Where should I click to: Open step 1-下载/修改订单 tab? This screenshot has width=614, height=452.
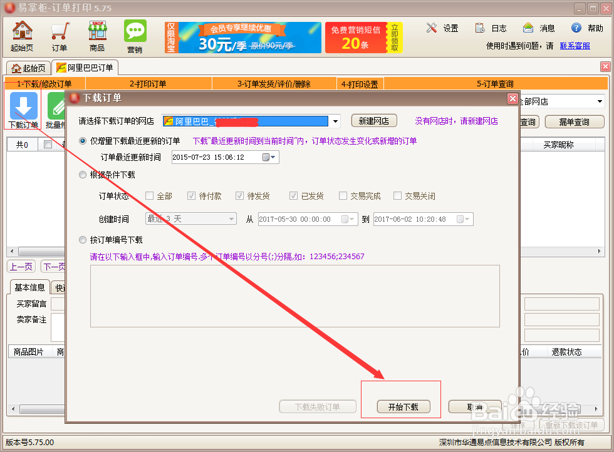44,84
